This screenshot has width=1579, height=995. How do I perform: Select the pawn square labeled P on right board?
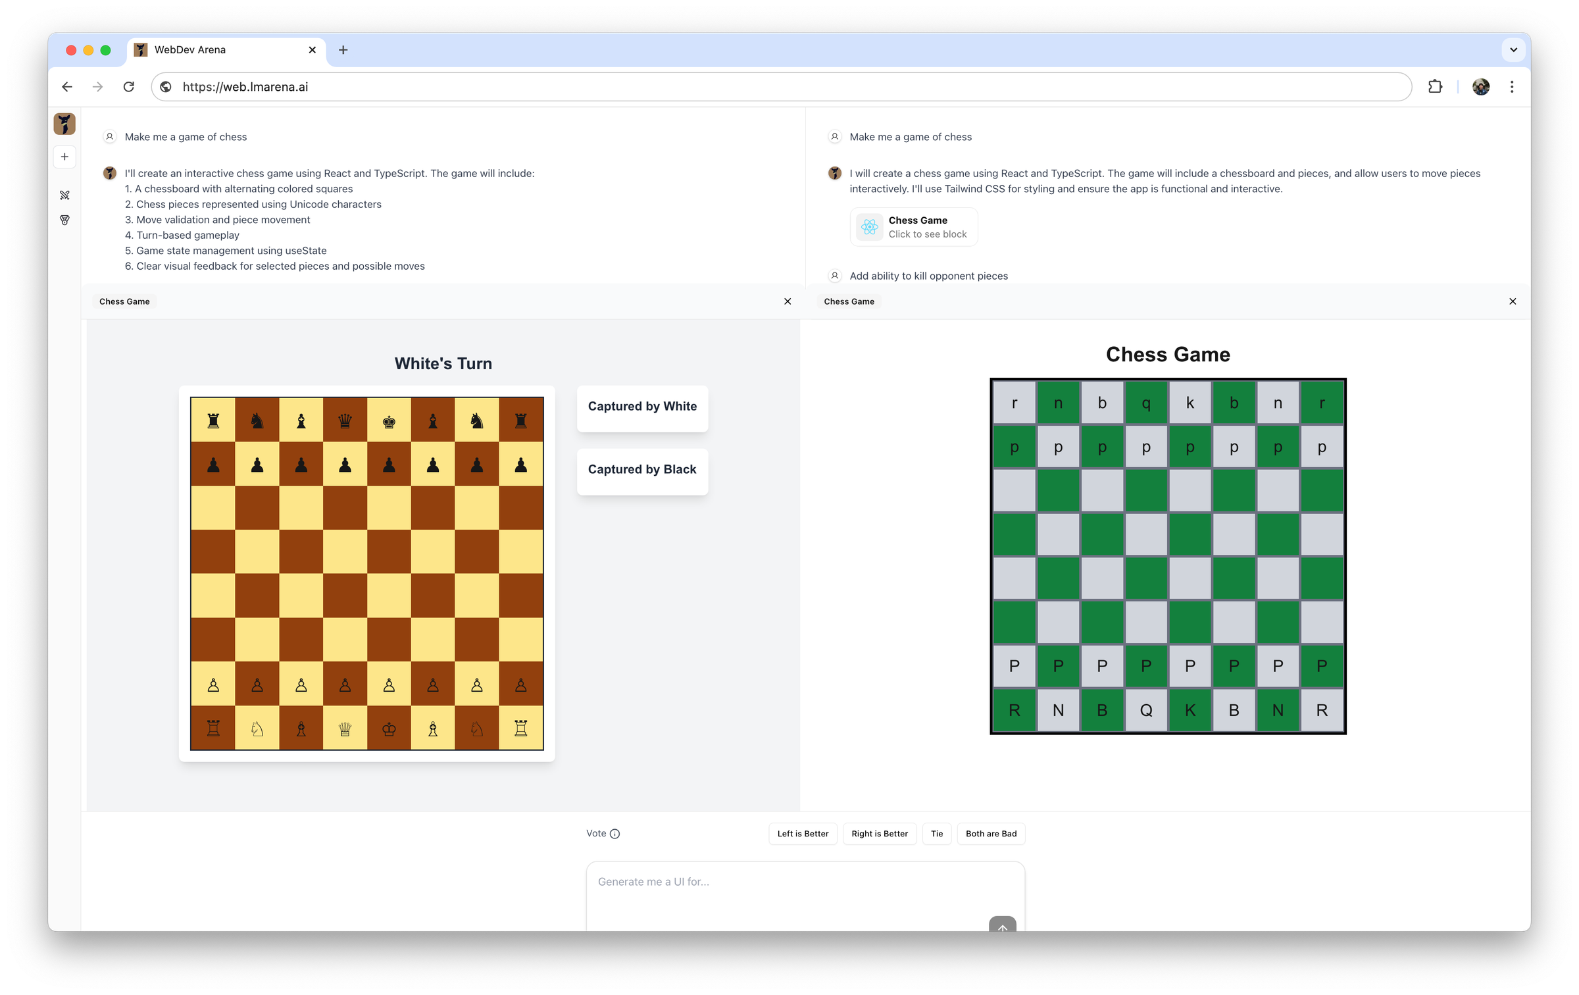click(x=1015, y=665)
